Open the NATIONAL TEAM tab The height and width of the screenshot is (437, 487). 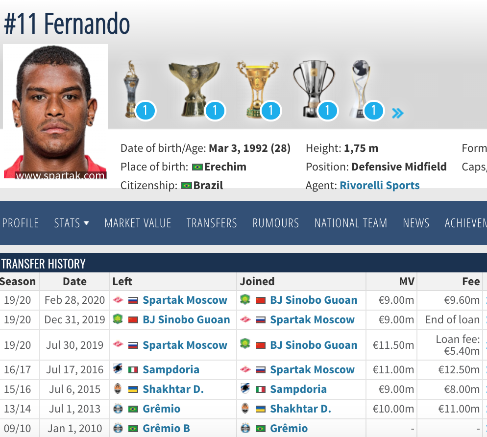pos(351,223)
